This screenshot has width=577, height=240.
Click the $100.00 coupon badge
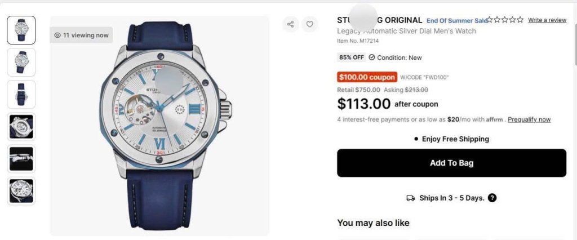pyautogui.click(x=367, y=77)
